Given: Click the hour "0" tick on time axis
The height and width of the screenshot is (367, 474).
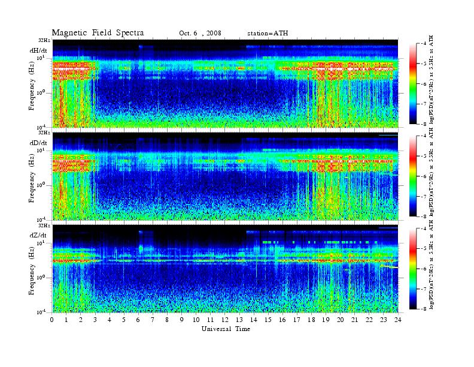Looking at the screenshot, I should click(x=52, y=320).
